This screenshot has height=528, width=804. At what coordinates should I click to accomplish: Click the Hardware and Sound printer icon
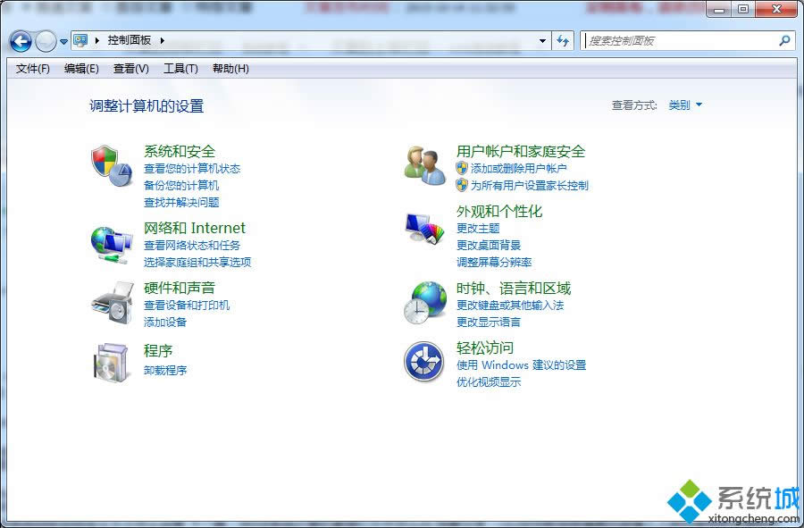click(x=111, y=303)
